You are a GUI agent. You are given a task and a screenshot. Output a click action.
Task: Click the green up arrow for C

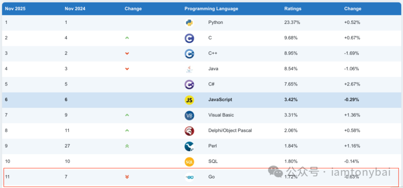(x=127, y=38)
